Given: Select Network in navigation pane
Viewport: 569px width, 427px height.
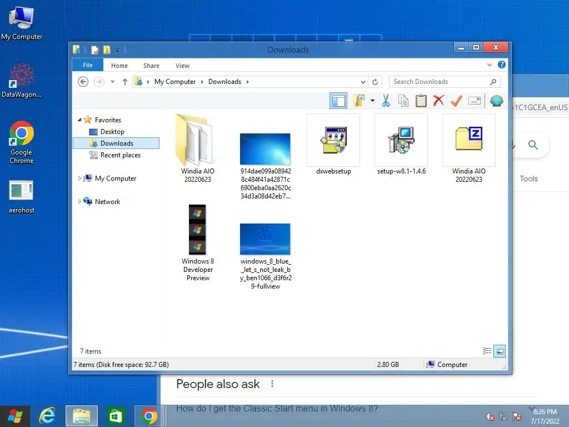Looking at the screenshot, I should coord(107,201).
